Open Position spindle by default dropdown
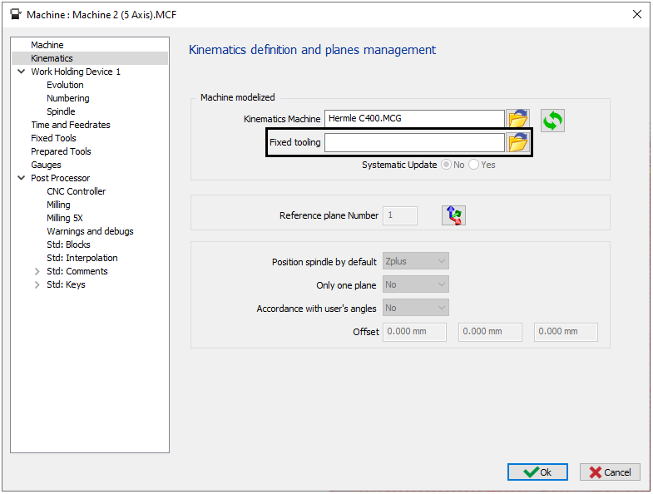 click(416, 262)
